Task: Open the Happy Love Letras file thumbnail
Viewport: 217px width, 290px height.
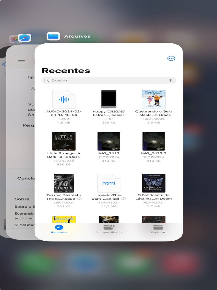Action: 109,99
